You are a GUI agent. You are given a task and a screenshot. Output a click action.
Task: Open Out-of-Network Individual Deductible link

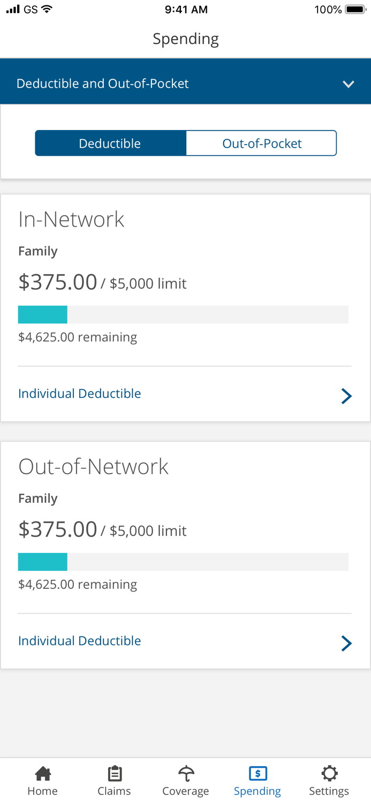pyautogui.click(x=80, y=641)
